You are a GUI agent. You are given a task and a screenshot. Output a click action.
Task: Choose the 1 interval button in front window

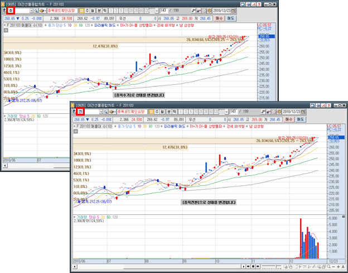(181, 112)
